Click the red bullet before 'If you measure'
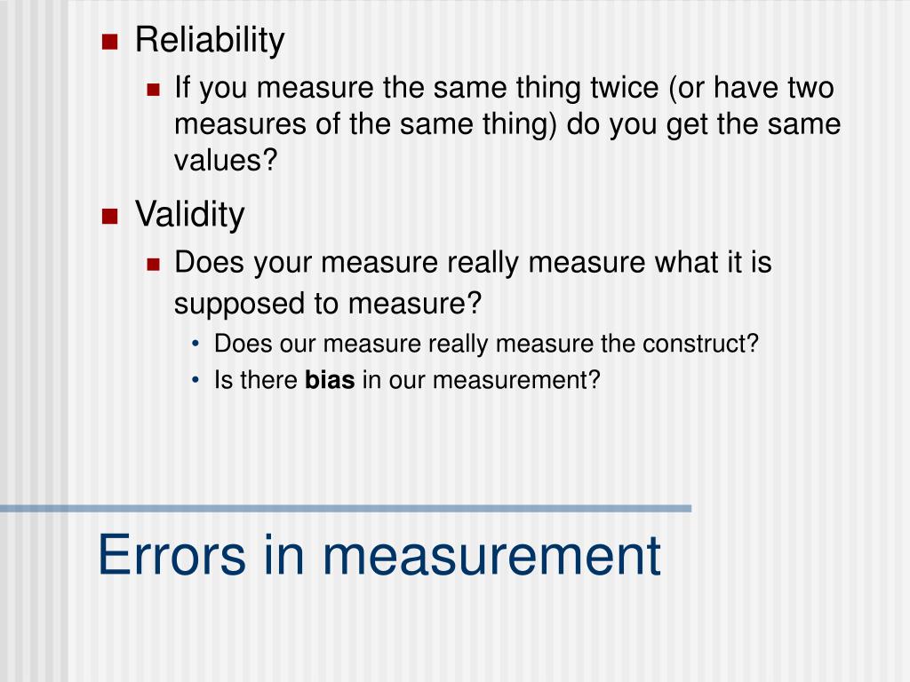The height and width of the screenshot is (682, 910). click(153, 90)
